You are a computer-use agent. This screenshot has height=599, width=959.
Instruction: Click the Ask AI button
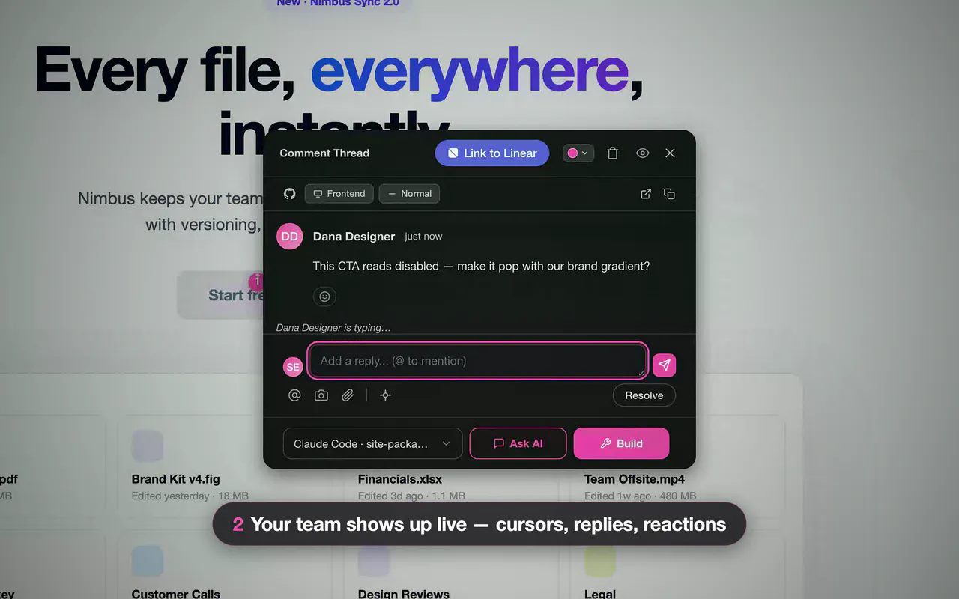[518, 443]
